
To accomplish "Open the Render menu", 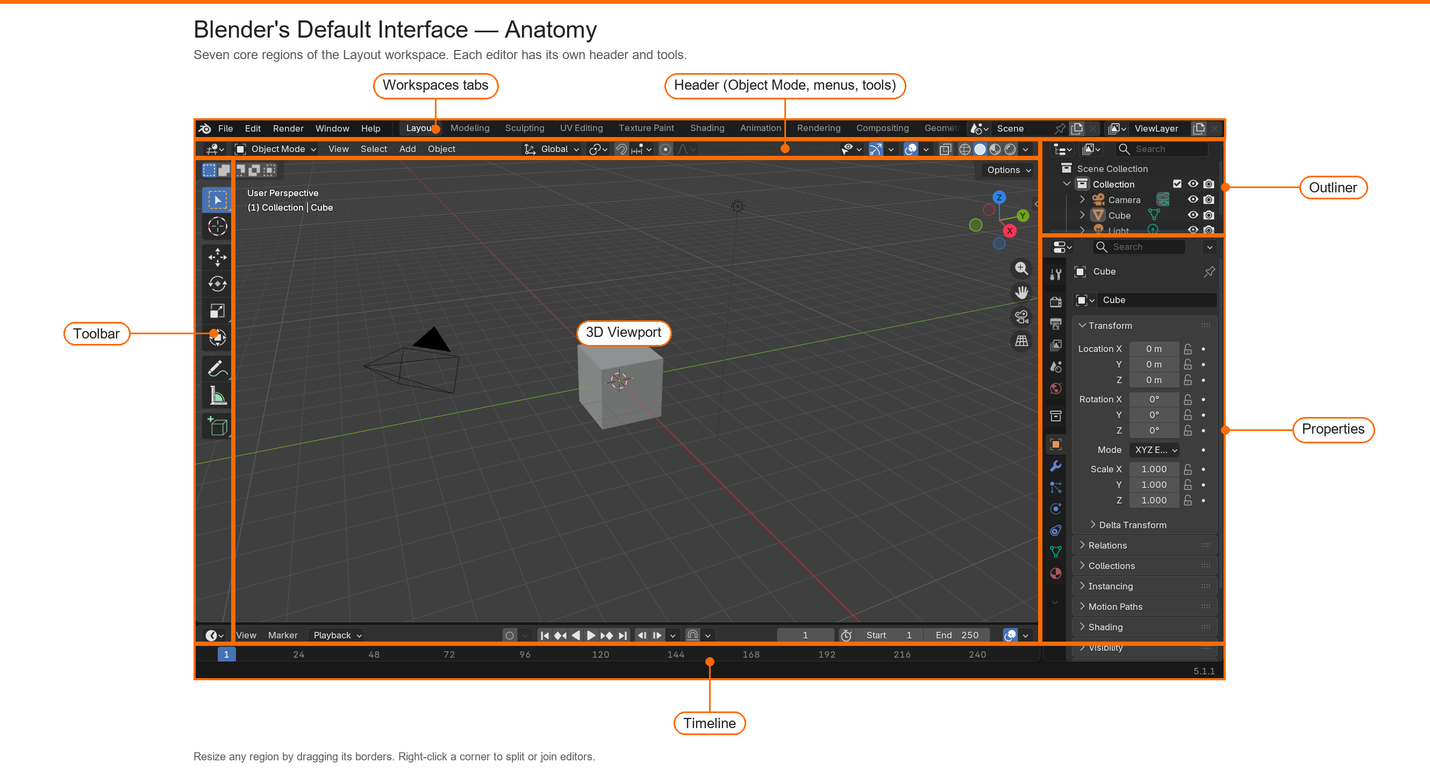I will 288,128.
